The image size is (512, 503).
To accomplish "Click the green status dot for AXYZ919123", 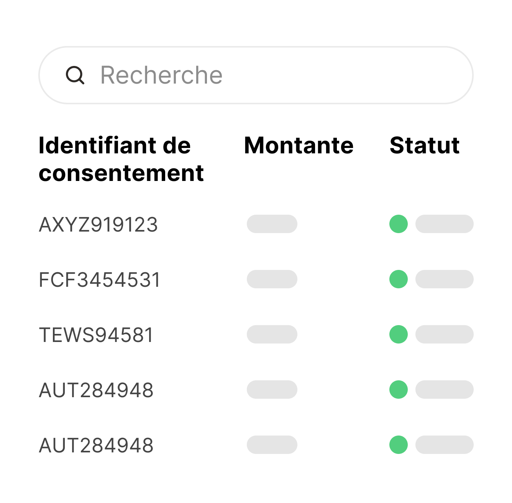I will coord(399,224).
